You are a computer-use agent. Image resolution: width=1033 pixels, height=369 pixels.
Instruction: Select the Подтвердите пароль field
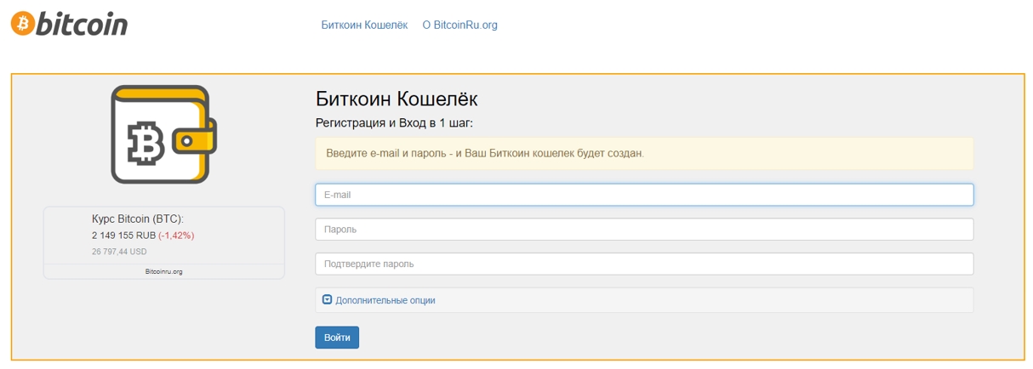(x=644, y=264)
